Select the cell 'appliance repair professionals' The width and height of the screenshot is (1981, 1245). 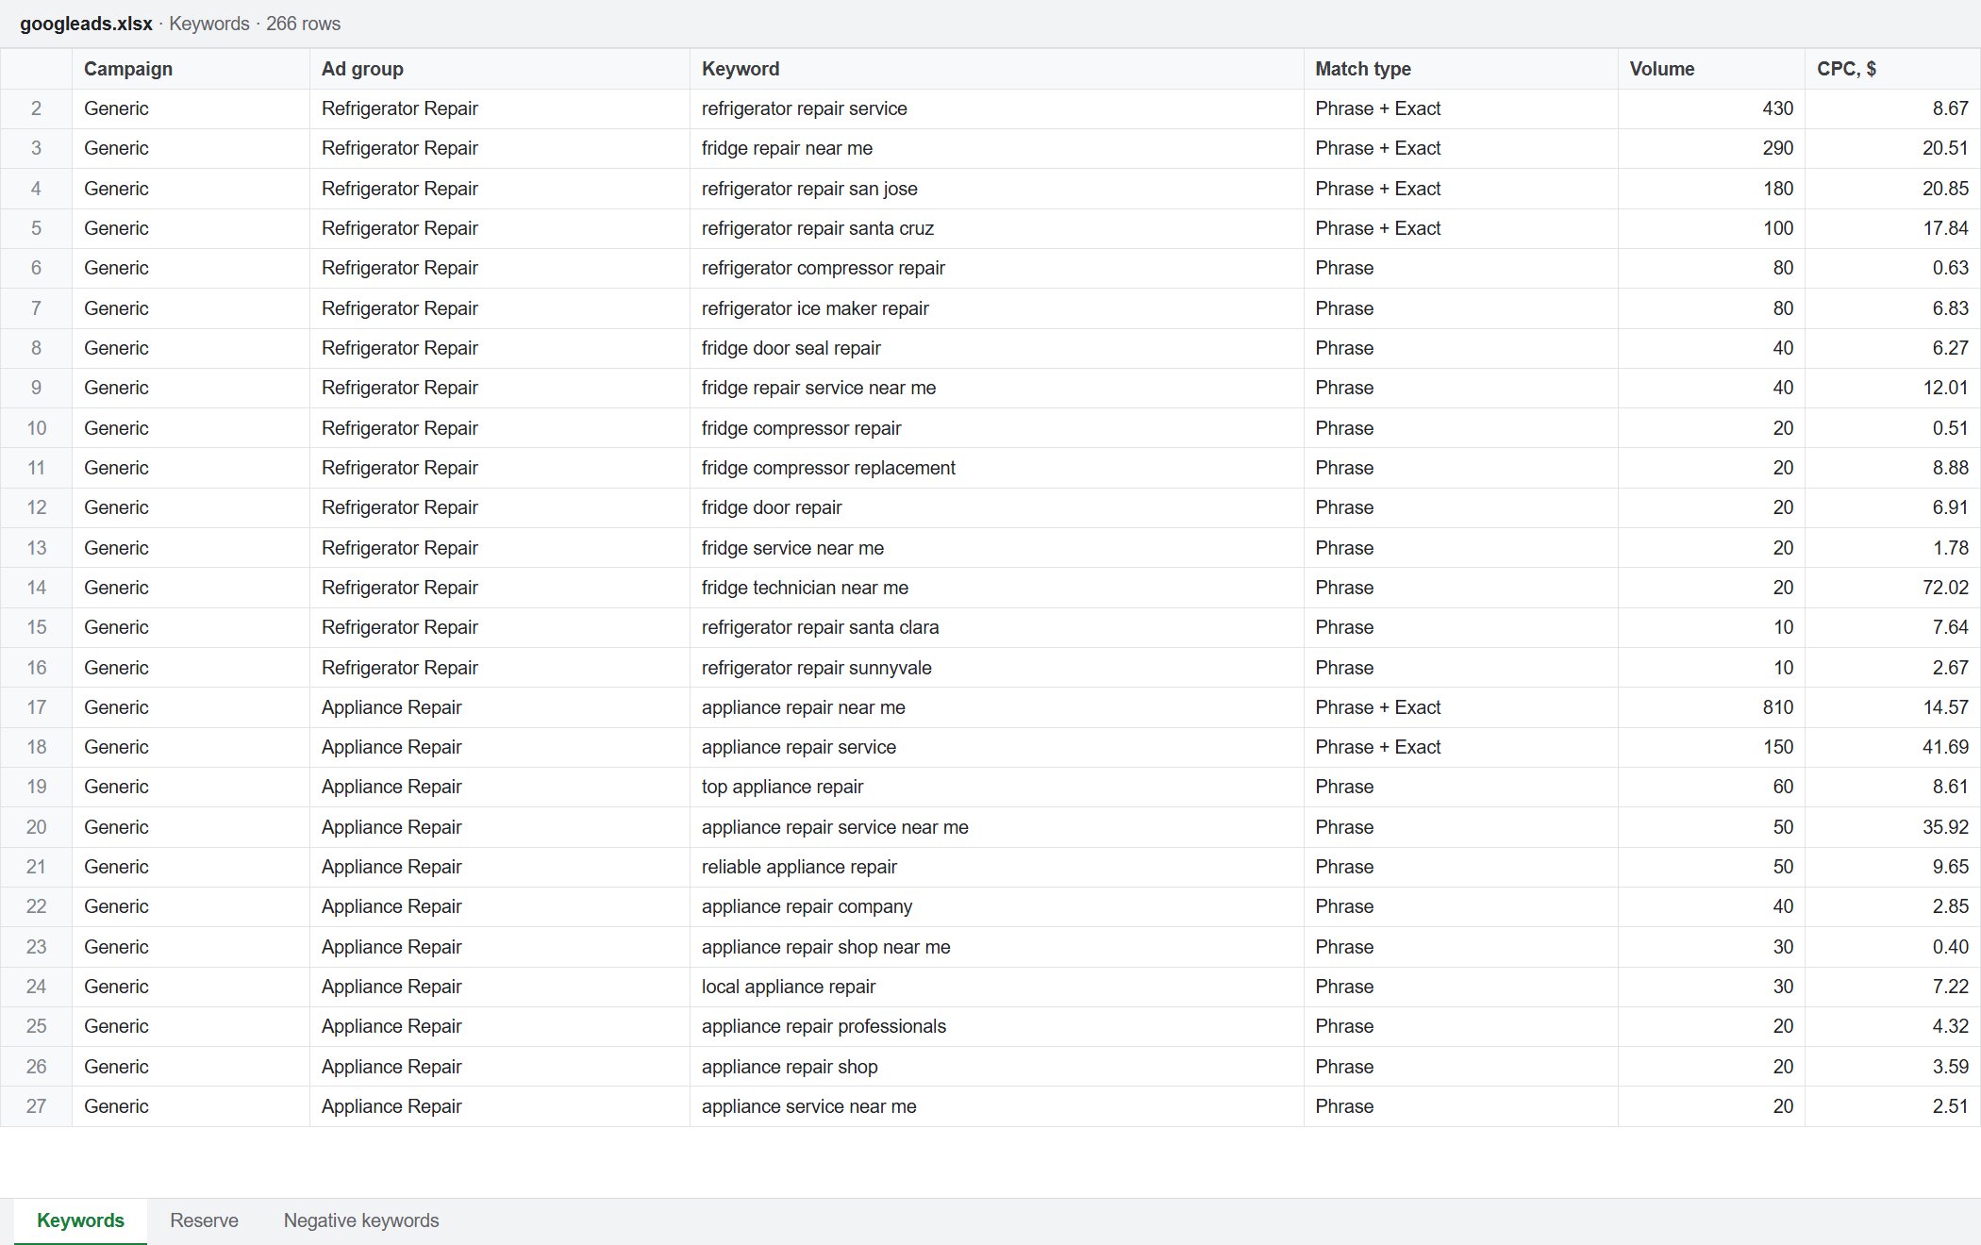(x=996, y=1026)
